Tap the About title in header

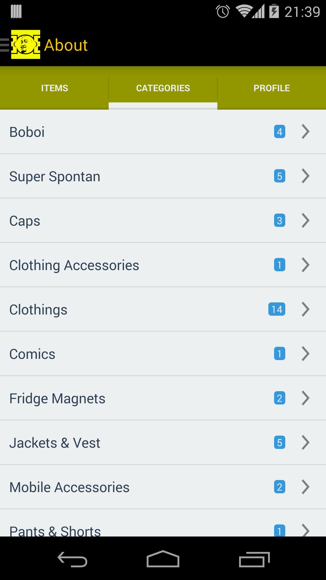point(66,45)
